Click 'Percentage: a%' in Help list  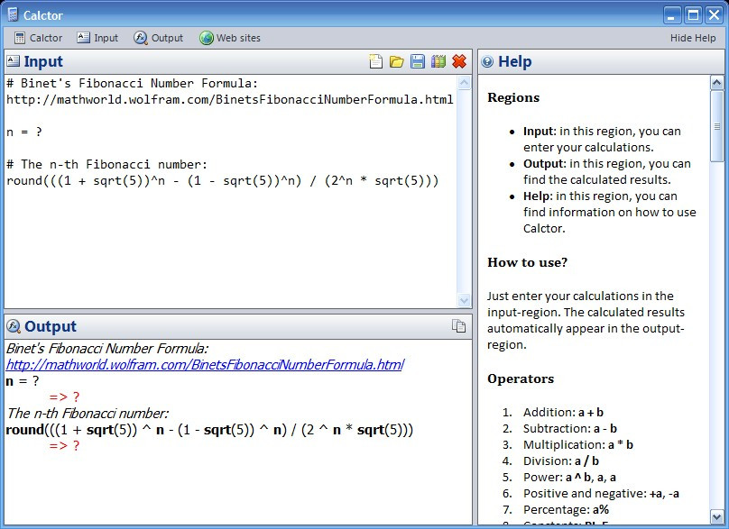[566, 509]
